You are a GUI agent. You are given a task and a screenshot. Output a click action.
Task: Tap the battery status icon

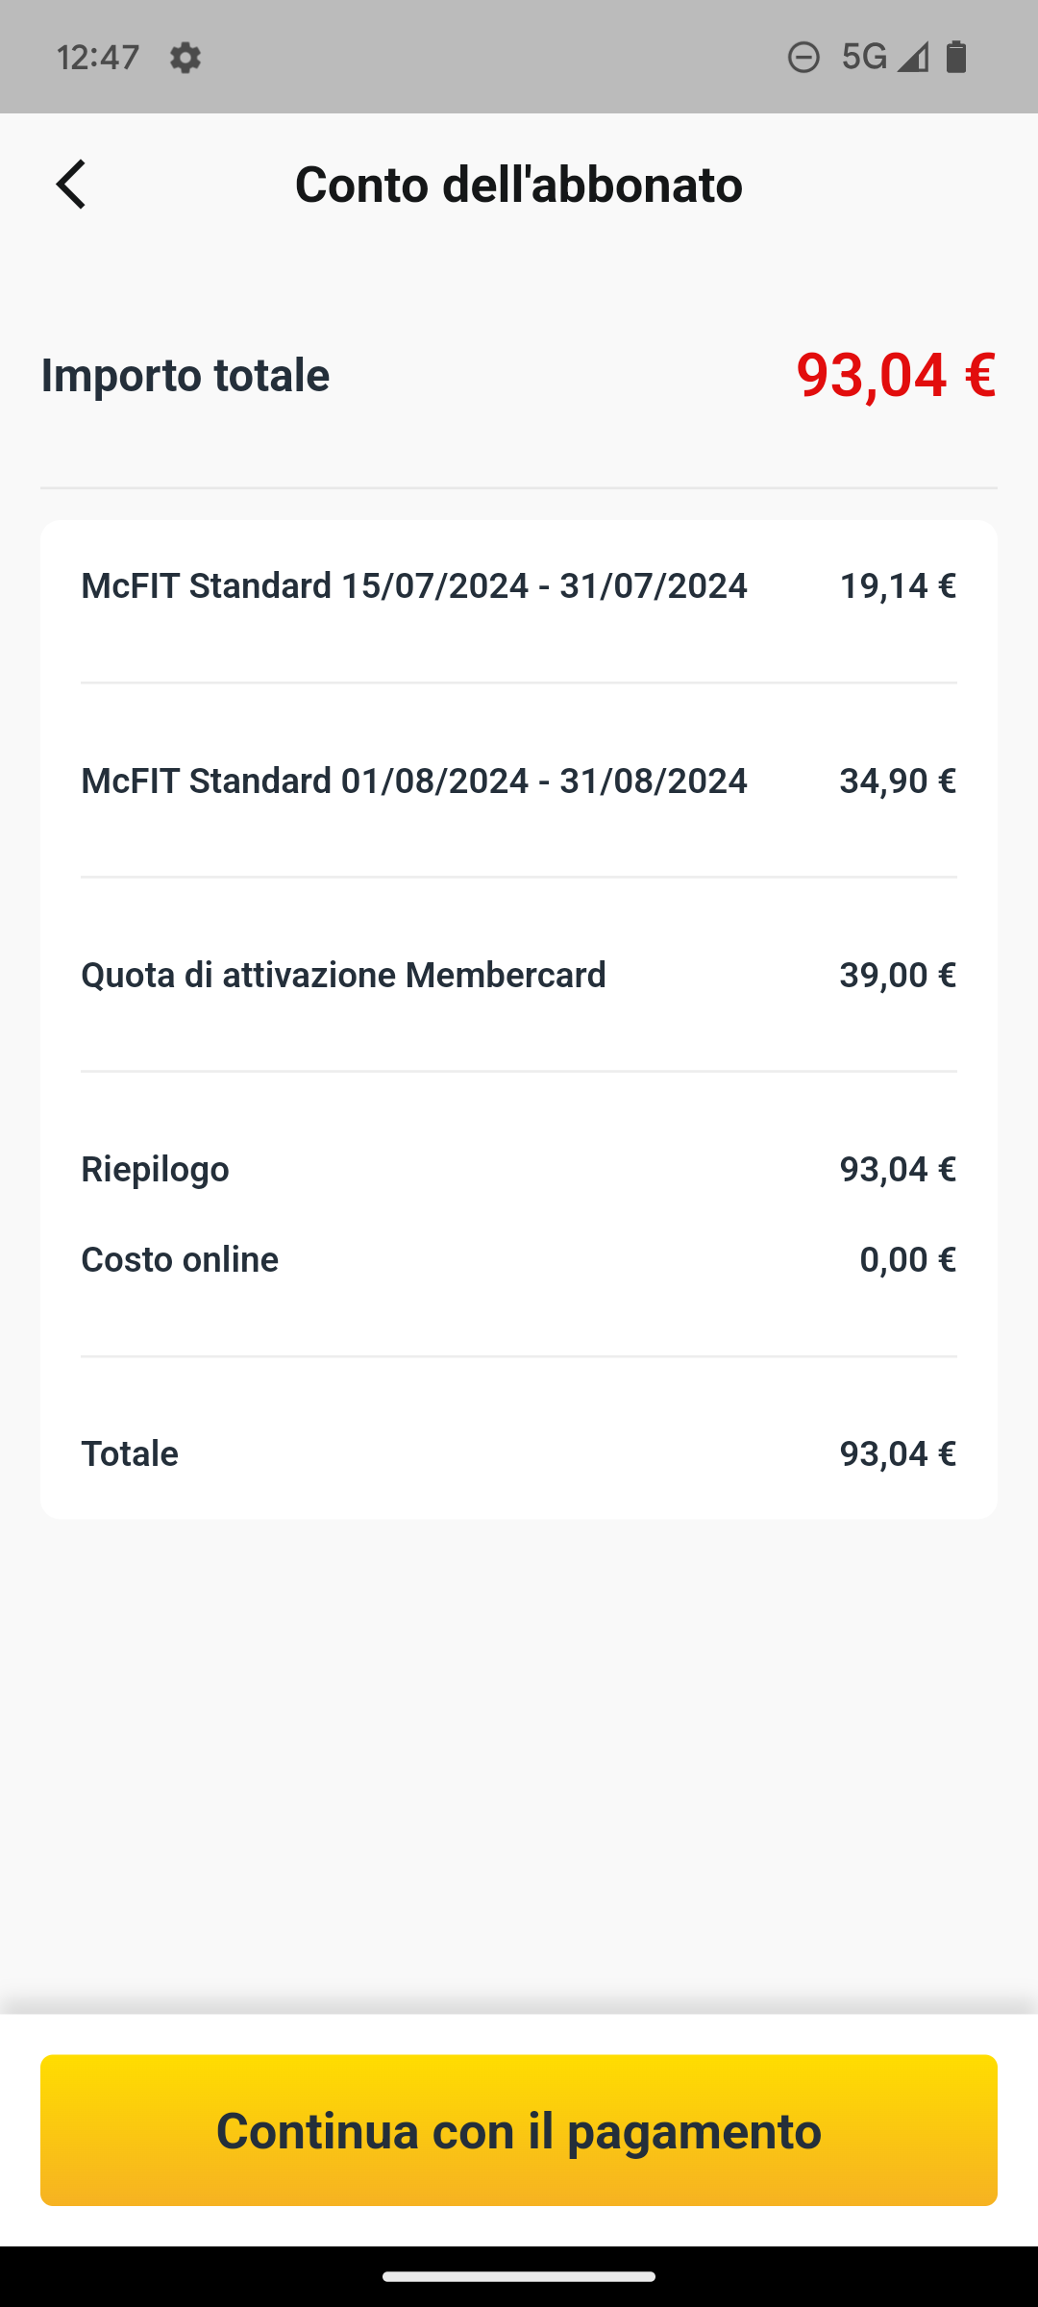(x=956, y=58)
